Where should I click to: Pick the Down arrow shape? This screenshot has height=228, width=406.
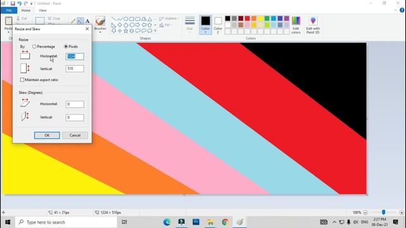tap(114, 31)
